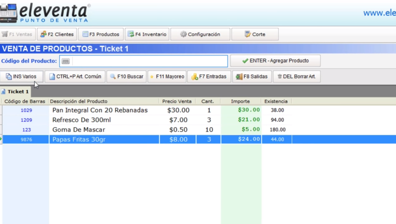The width and height of the screenshot is (396, 224).
Task: Select the F10 Buscar magnifier icon
Action: (113, 77)
